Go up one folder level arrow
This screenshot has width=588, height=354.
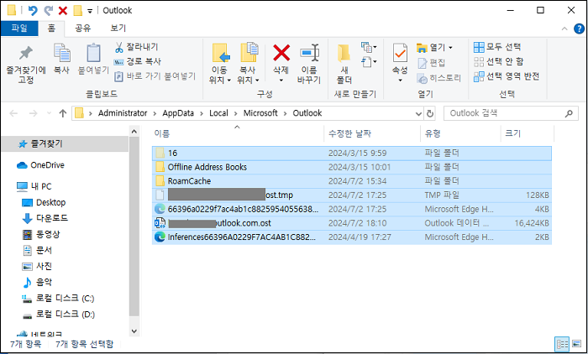(x=63, y=113)
